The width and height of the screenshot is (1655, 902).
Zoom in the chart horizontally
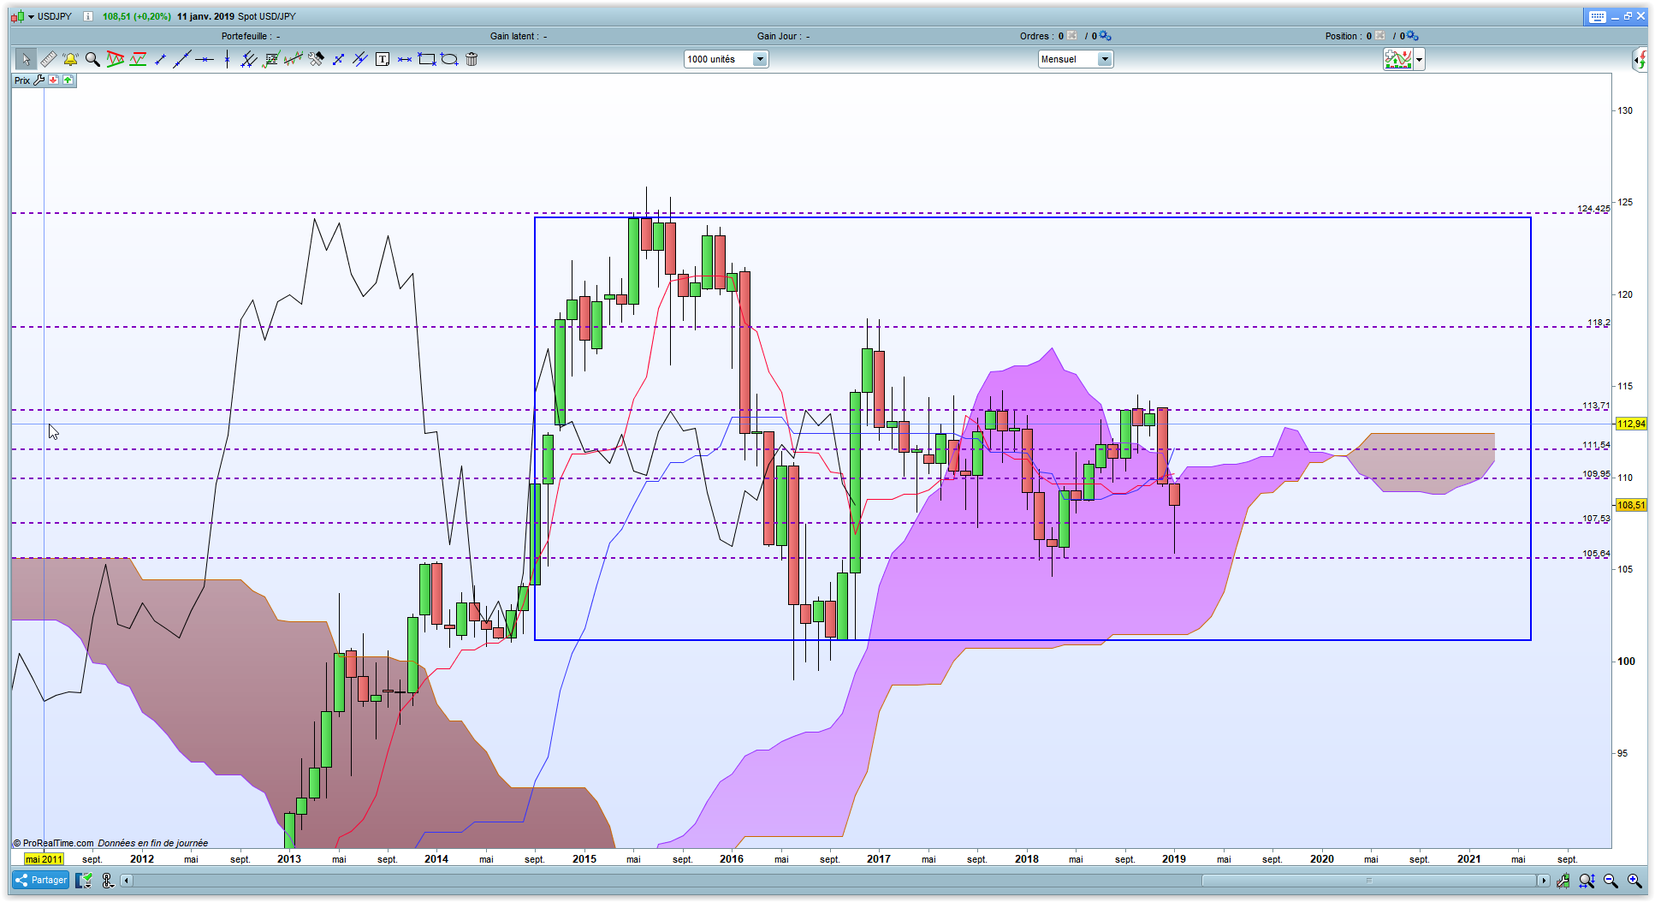click(x=1634, y=881)
